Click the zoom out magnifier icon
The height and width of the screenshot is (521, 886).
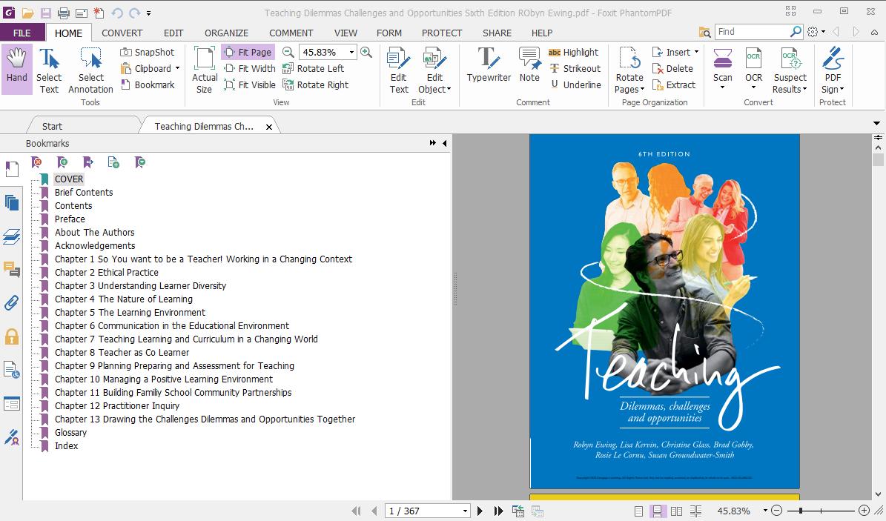(x=288, y=52)
